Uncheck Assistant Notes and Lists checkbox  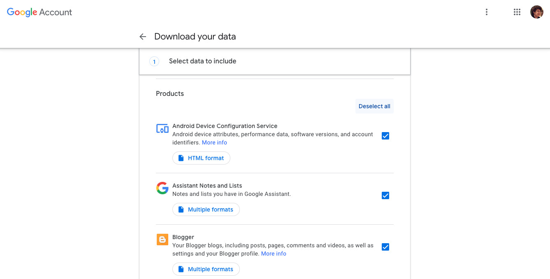click(x=385, y=195)
